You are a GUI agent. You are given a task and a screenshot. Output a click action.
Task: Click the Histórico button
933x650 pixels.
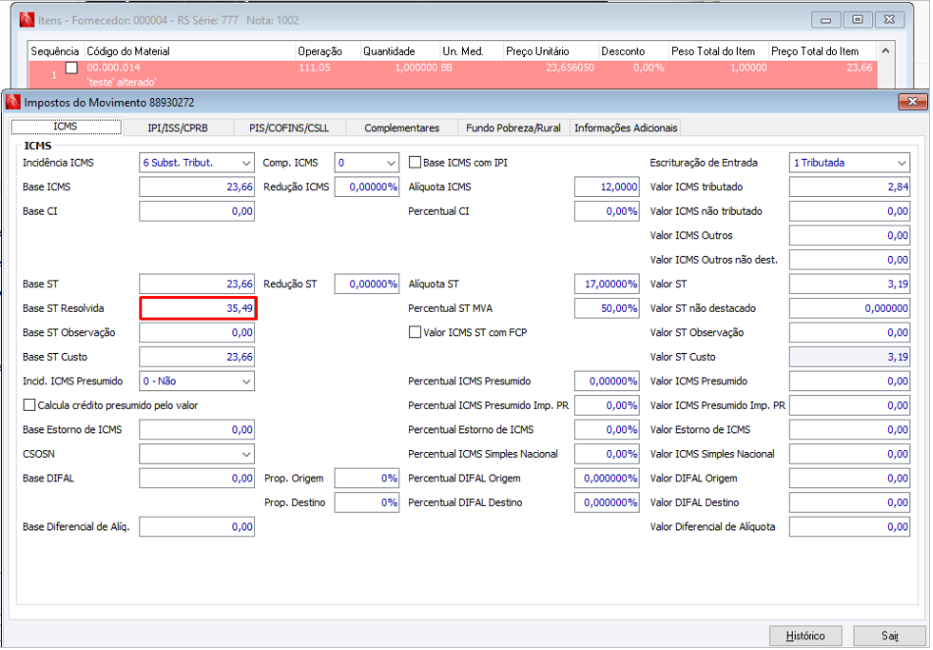(805, 635)
